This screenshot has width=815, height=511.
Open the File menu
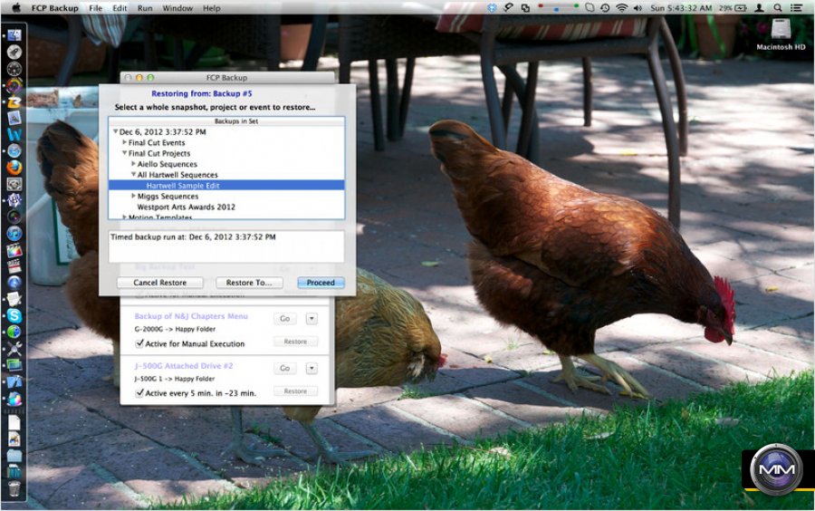point(95,8)
